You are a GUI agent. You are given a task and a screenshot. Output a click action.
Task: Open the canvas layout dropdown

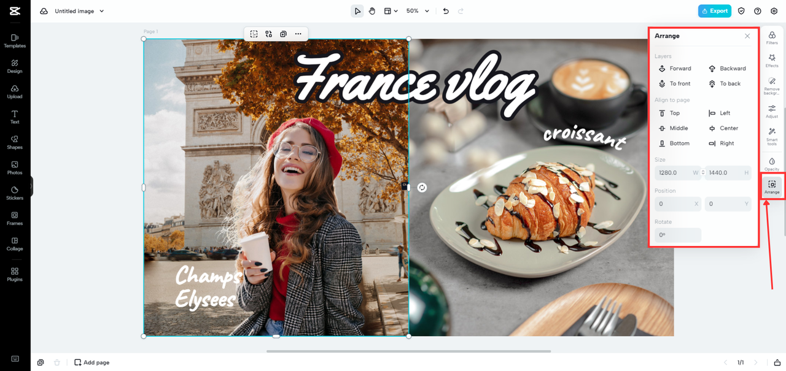(391, 11)
